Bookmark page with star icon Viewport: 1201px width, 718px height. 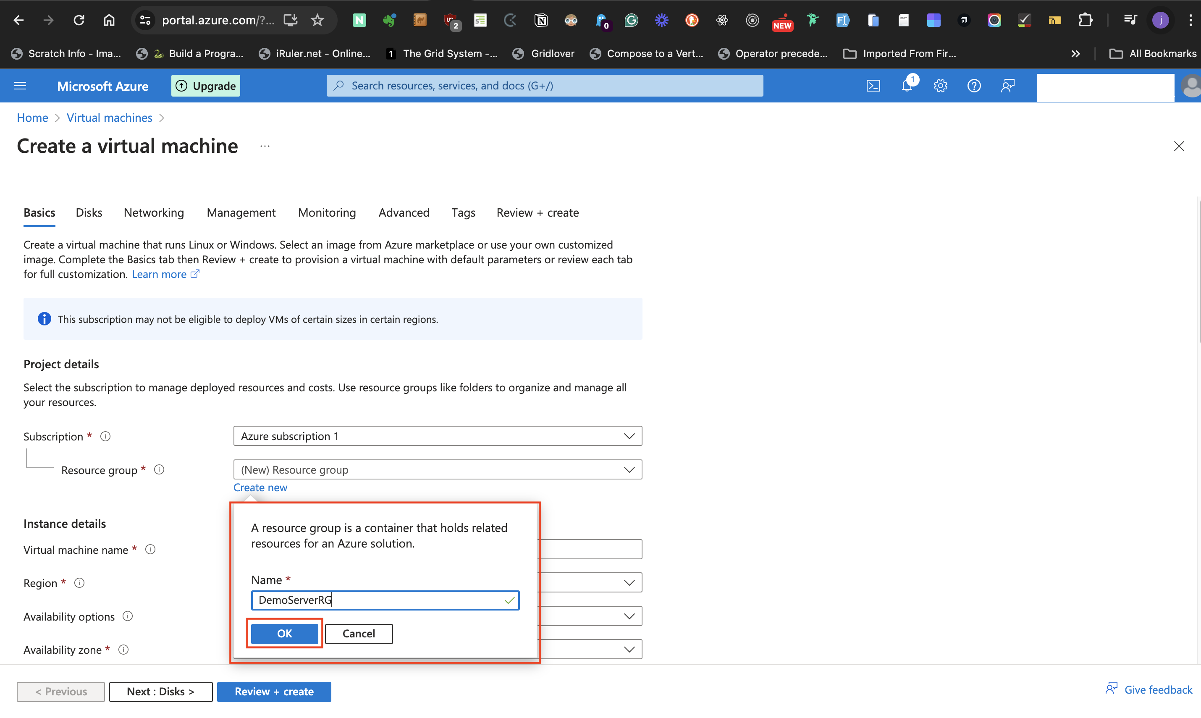point(317,20)
